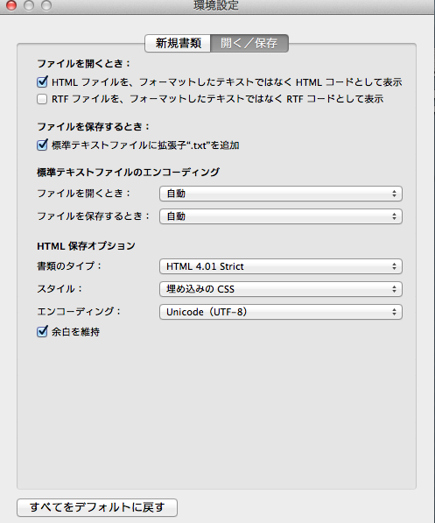Enable RTF コードとして表示 checkbox
The height and width of the screenshot is (523, 435).
[42, 99]
